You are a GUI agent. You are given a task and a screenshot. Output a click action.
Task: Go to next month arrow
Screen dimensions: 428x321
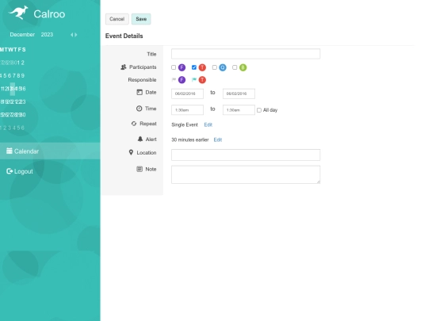click(x=75, y=35)
